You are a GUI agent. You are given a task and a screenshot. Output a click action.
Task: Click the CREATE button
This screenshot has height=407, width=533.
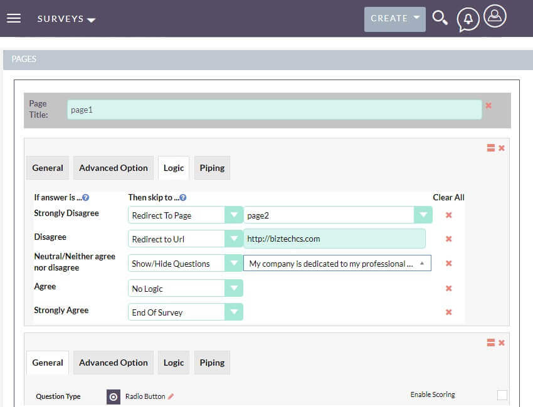coord(394,19)
